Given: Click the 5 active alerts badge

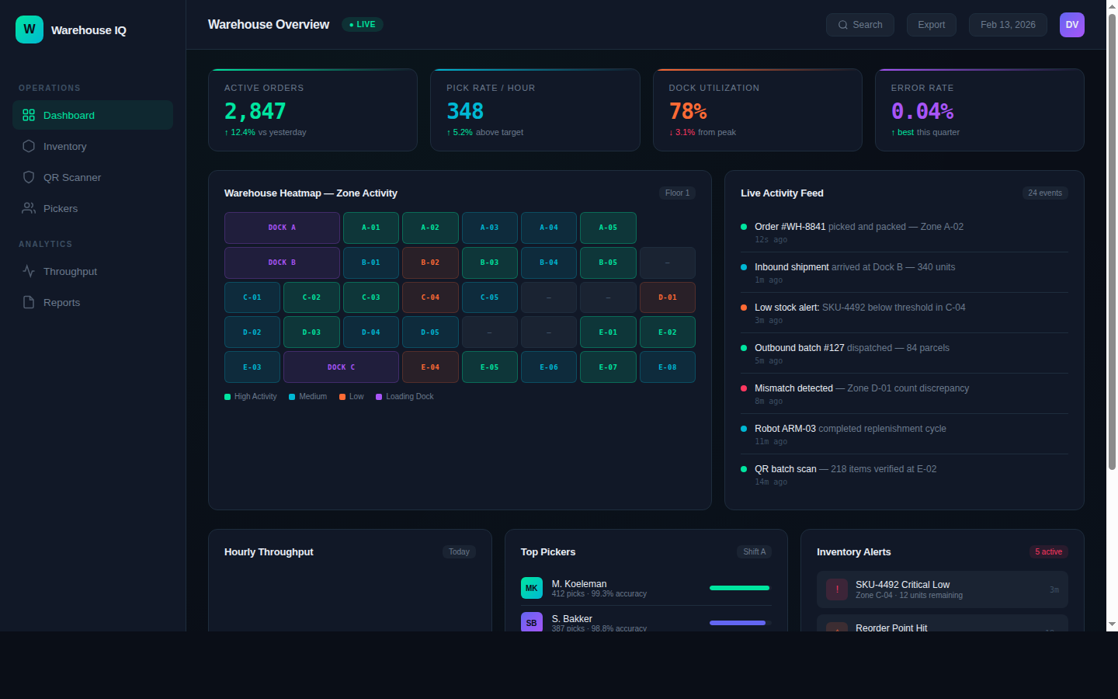Looking at the screenshot, I should pyautogui.click(x=1048, y=551).
